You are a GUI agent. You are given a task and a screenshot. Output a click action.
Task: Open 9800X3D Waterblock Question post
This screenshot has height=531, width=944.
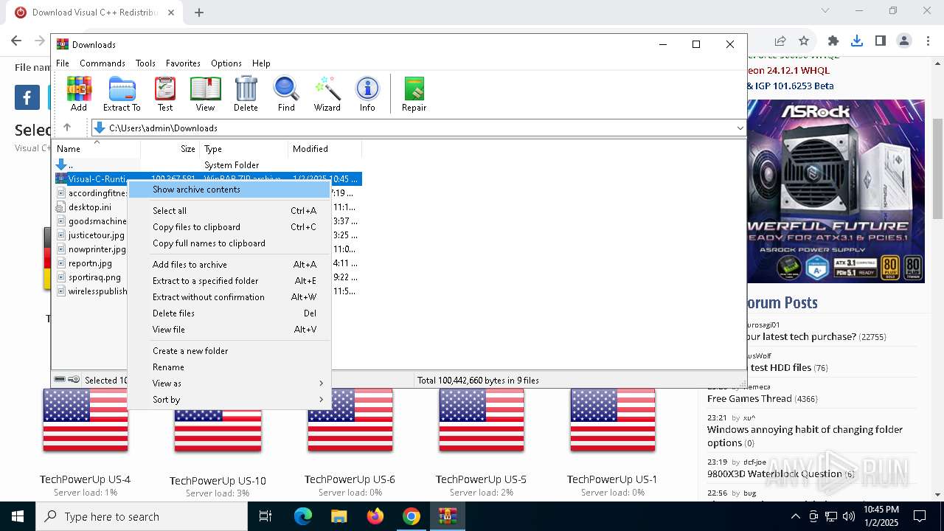(x=774, y=473)
